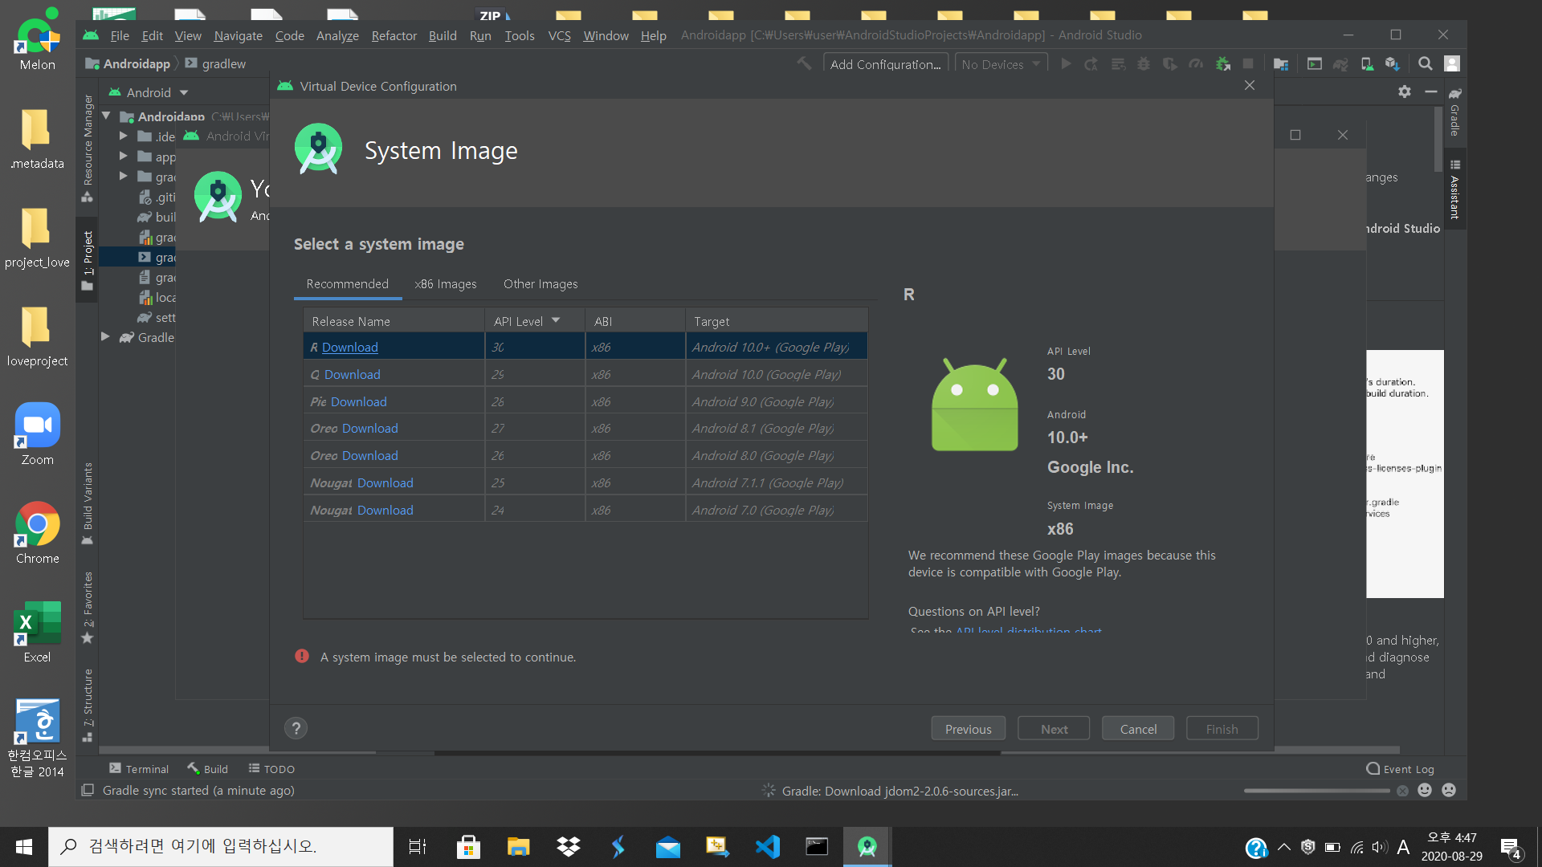Image resolution: width=1542 pixels, height=867 pixels.
Task: Open the SDK Manager toolbar icon
Action: click(x=1392, y=64)
